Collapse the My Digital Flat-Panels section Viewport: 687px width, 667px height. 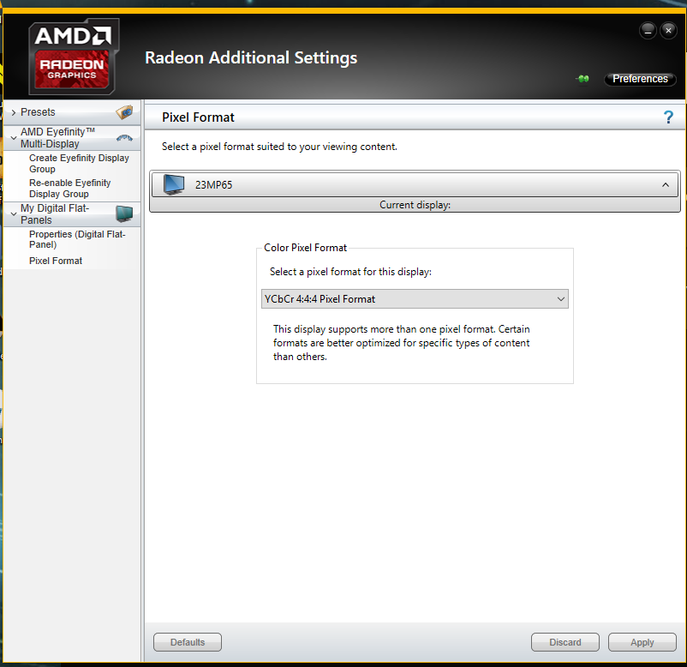click(14, 214)
